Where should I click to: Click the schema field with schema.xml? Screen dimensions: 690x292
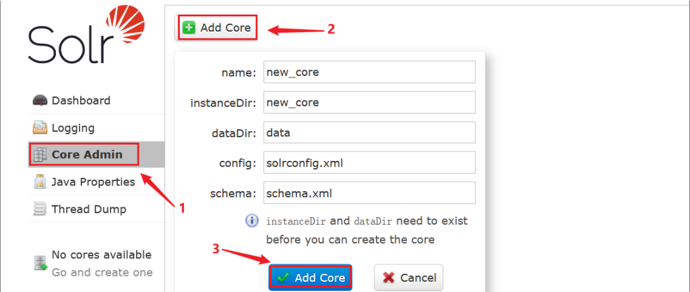point(370,193)
